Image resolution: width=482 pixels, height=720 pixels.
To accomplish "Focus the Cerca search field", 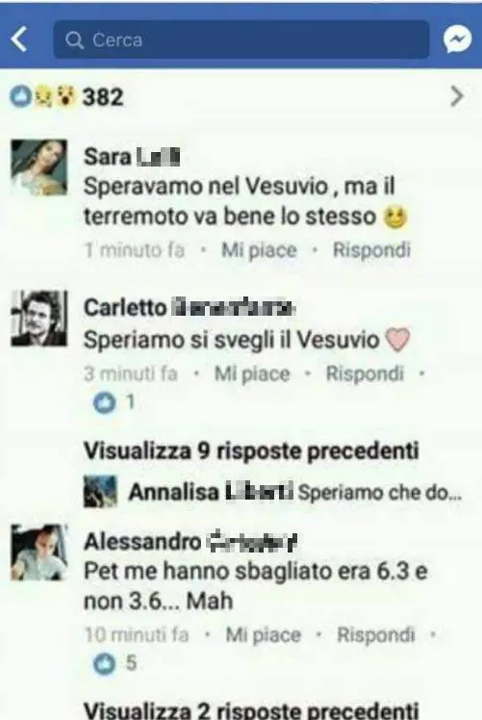I will [241, 39].
